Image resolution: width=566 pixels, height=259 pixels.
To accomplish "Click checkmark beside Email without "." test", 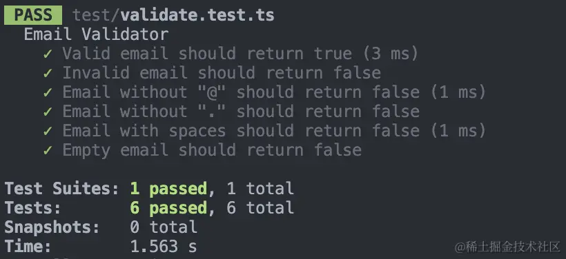I will pos(48,112).
